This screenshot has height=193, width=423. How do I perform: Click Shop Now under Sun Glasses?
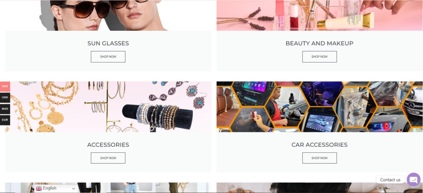tap(108, 57)
